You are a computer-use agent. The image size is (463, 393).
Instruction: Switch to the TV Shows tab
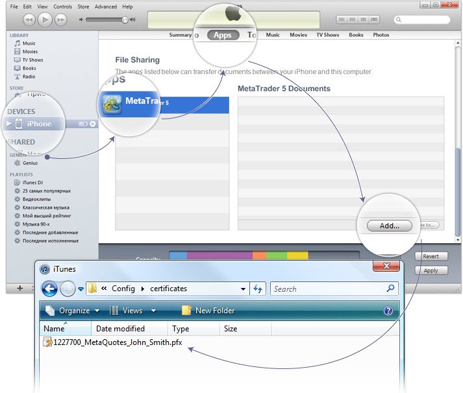point(328,35)
